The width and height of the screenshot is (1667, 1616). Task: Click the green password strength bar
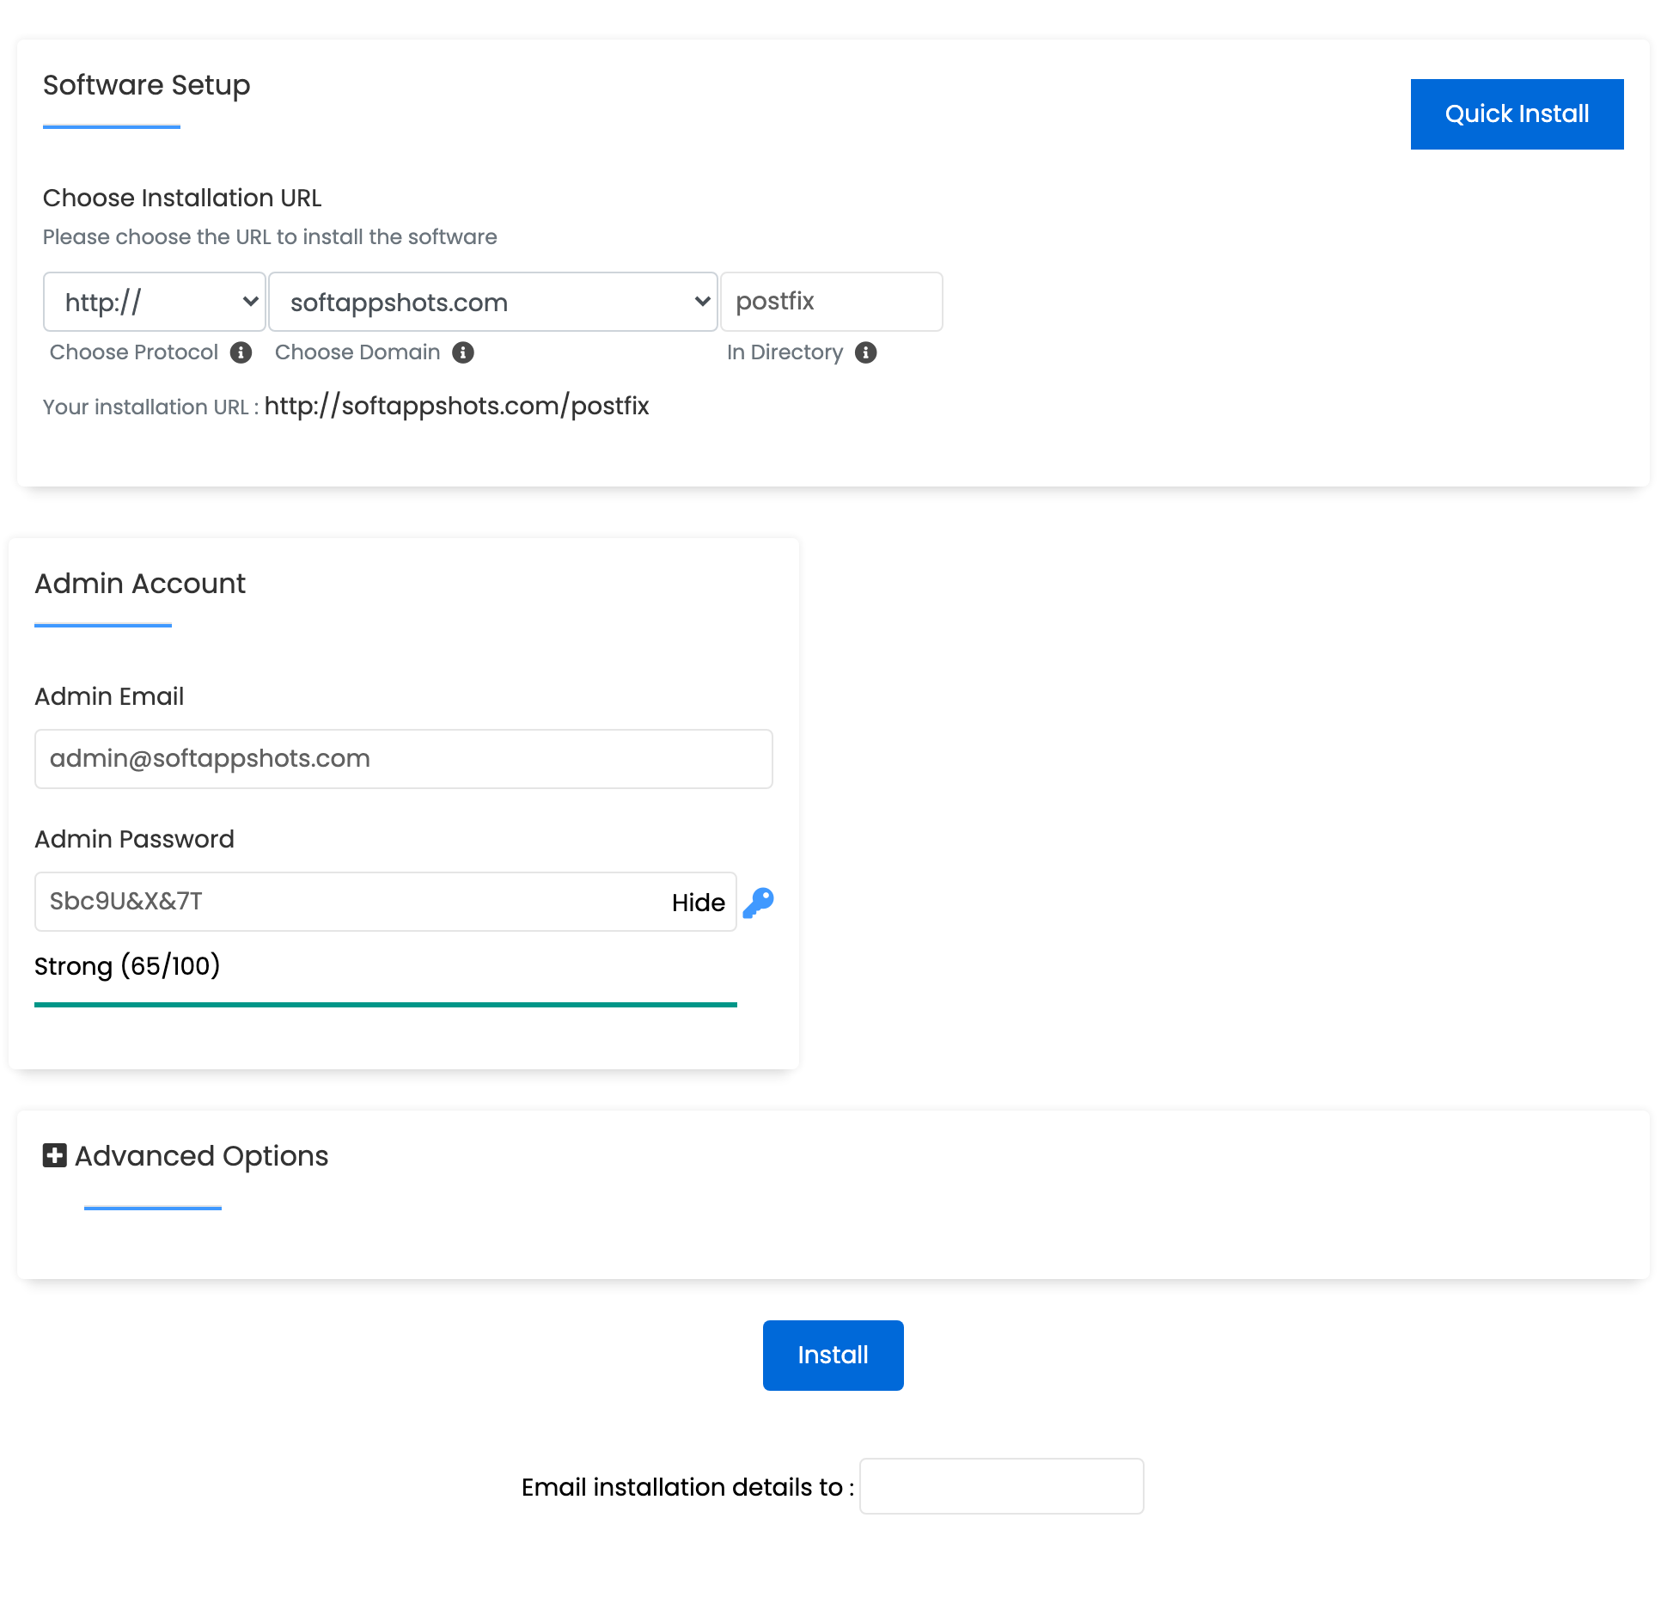(x=385, y=1003)
